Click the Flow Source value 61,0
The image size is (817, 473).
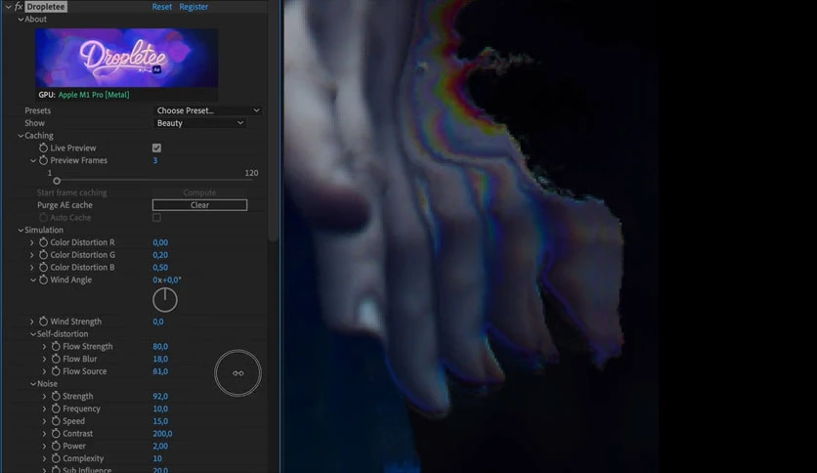click(160, 371)
